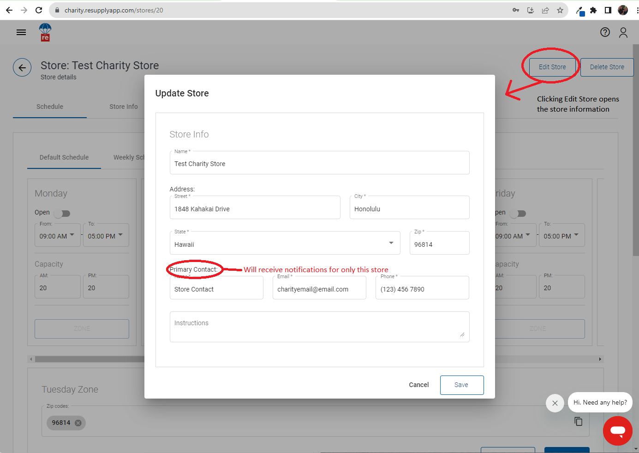The image size is (639, 453).
Task: Copy Tuesday Zone zip codes icon
Action: (579, 421)
